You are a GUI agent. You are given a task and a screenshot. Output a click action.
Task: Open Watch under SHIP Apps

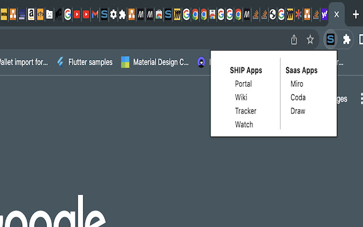click(x=244, y=125)
